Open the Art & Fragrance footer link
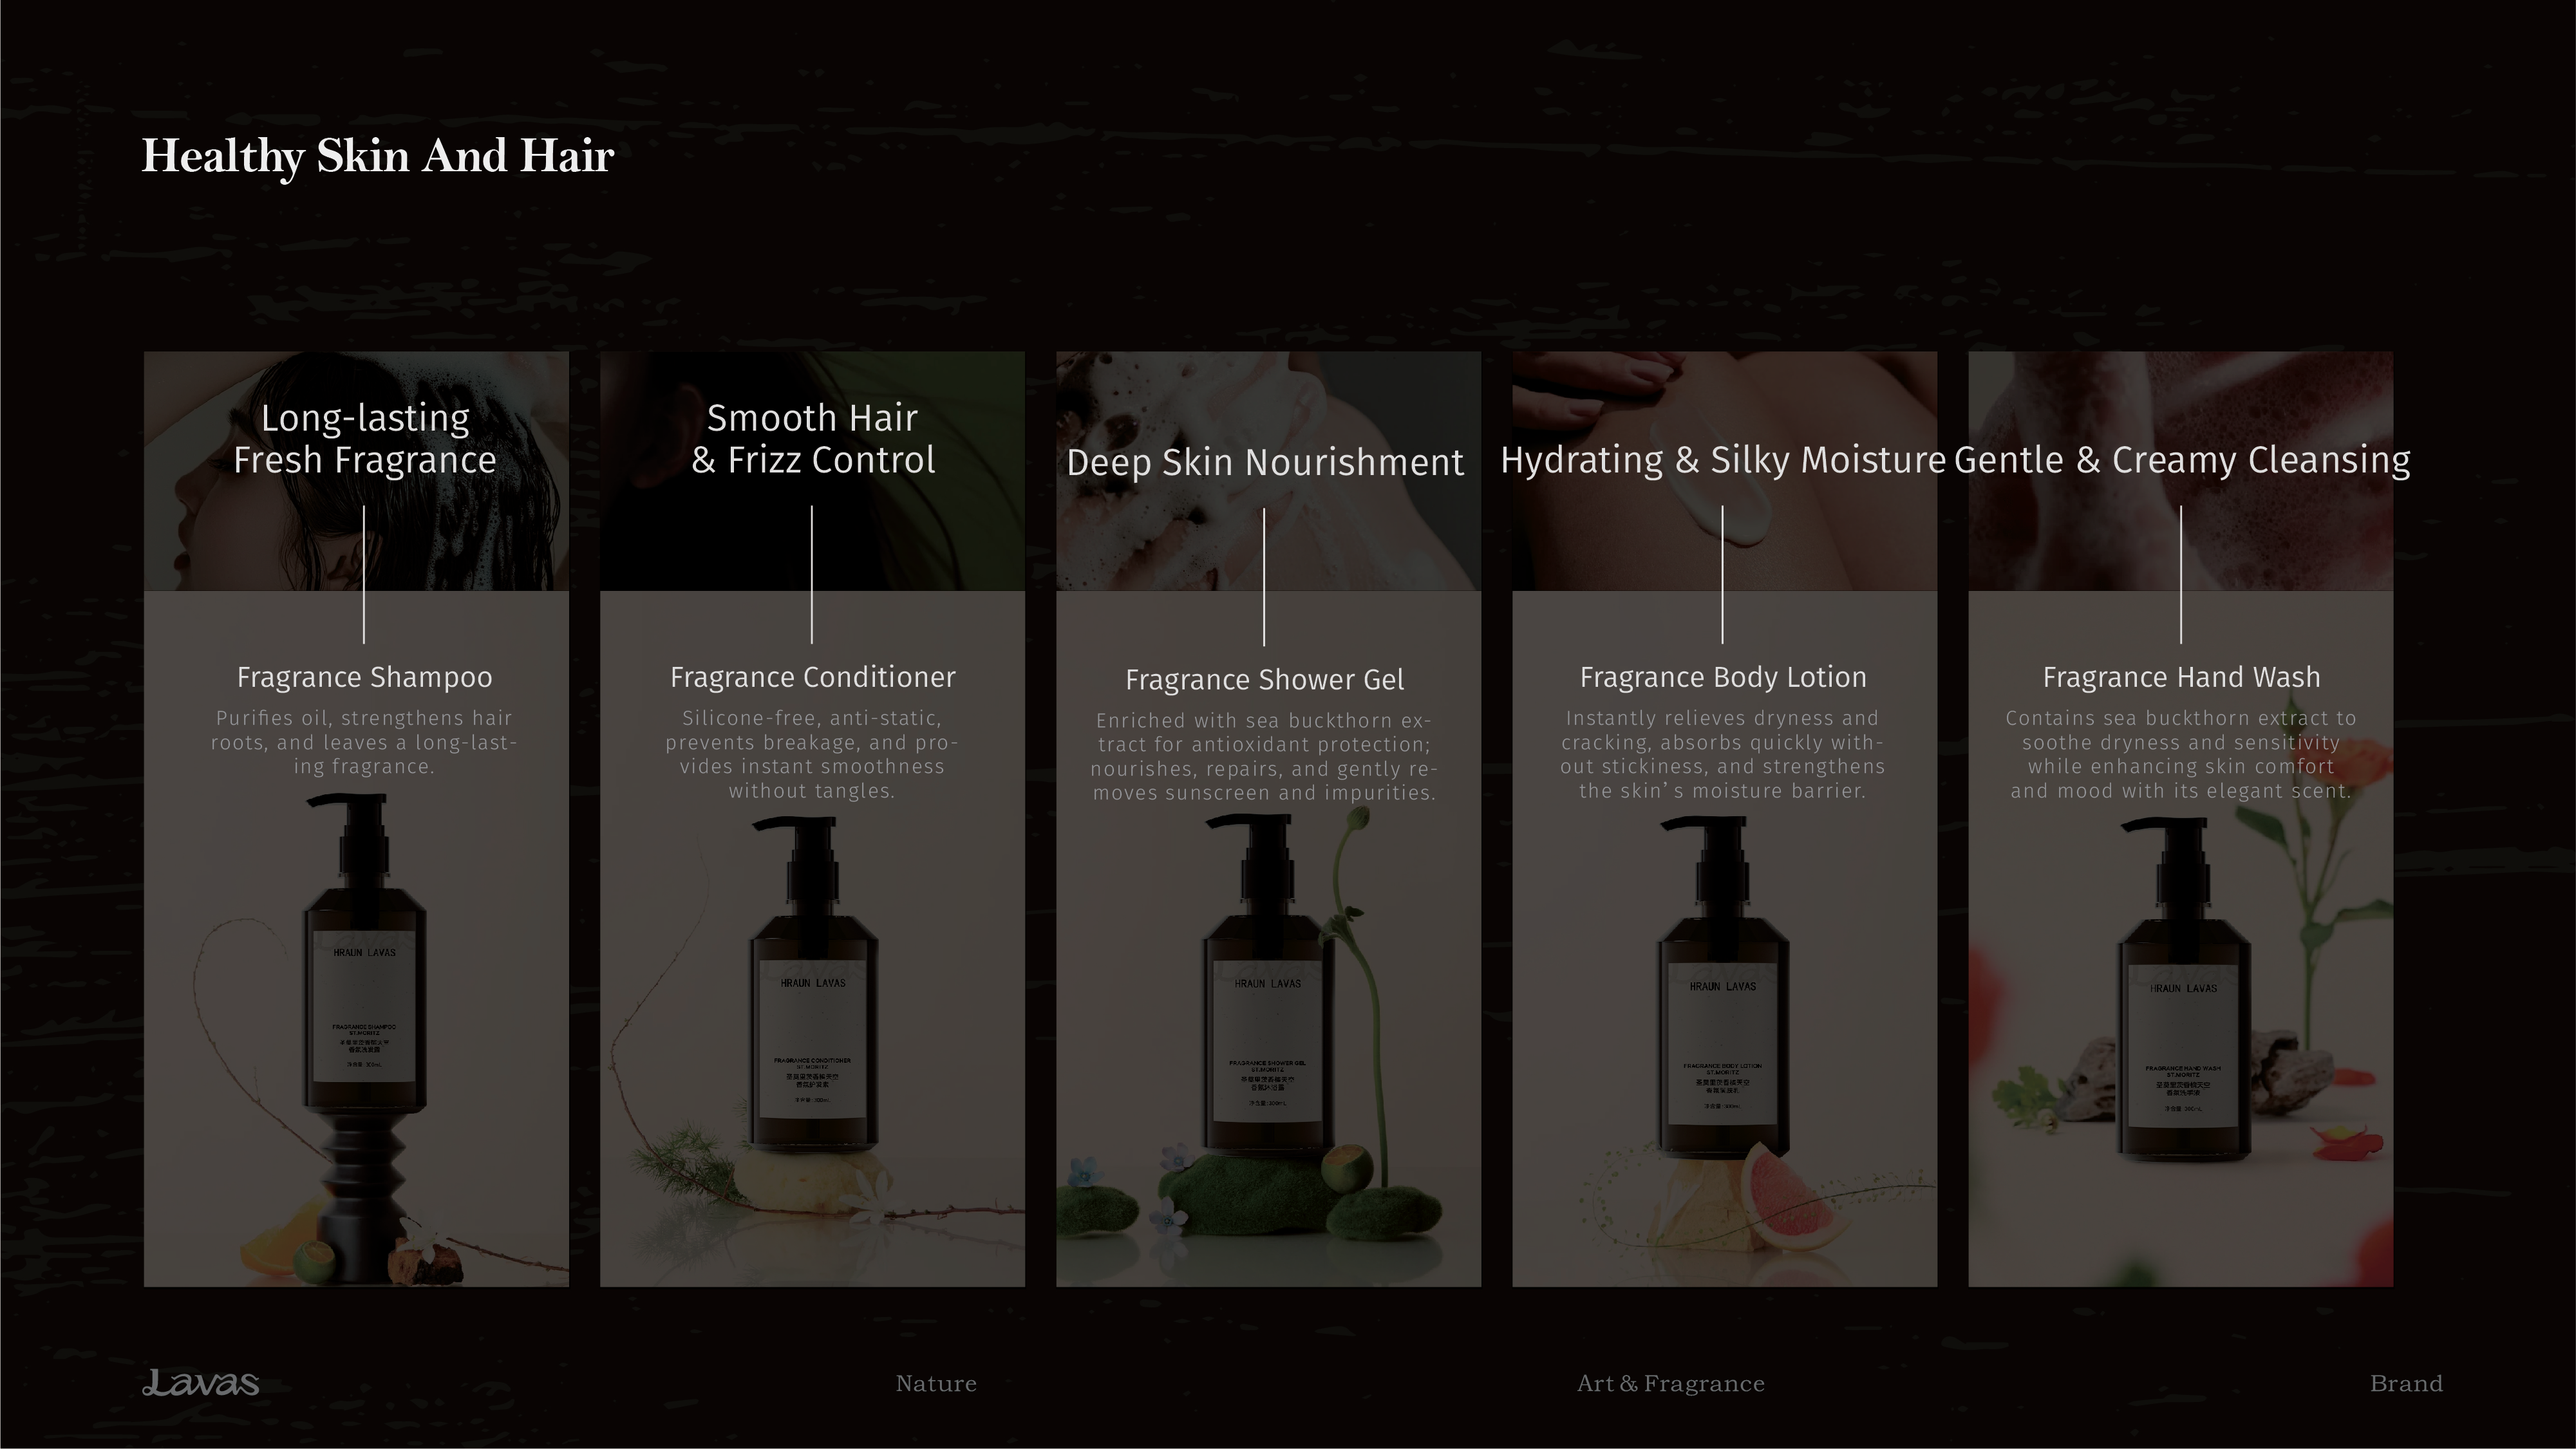 (x=1671, y=1383)
